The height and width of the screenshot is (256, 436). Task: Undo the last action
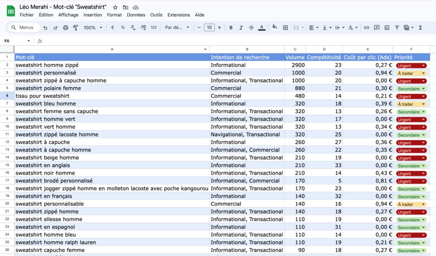[46, 28]
